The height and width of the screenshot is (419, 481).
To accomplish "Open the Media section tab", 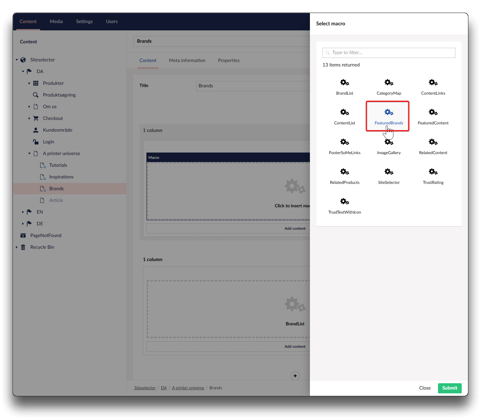I will [x=56, y=22].
